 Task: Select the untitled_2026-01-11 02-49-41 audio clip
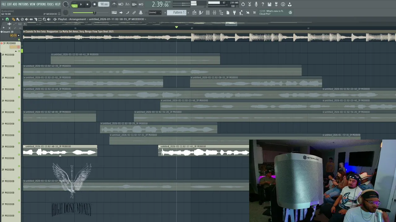click(x=135, y=59)
